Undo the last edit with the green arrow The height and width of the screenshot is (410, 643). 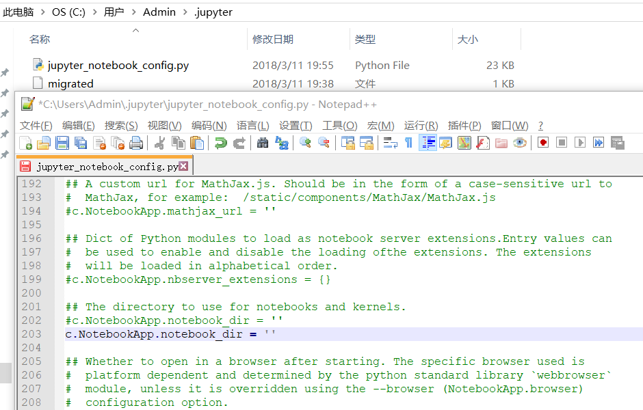221,143
